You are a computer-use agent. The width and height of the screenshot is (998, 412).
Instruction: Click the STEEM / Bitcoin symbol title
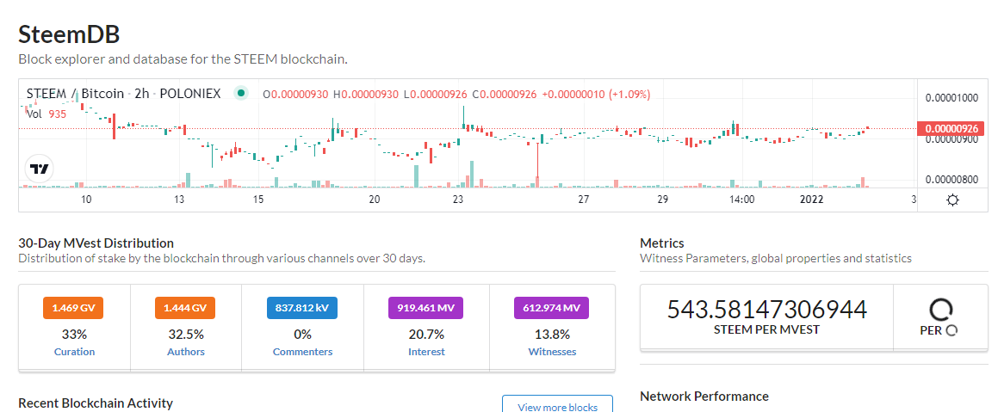click(74, 94)
